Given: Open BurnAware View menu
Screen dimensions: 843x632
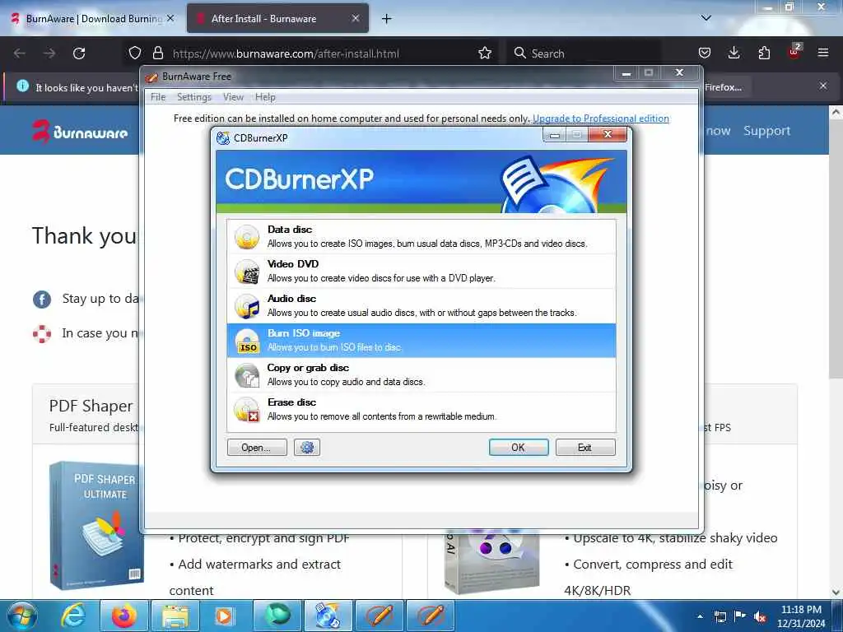Looking at the screenshot, I should (x=233, y=97).
